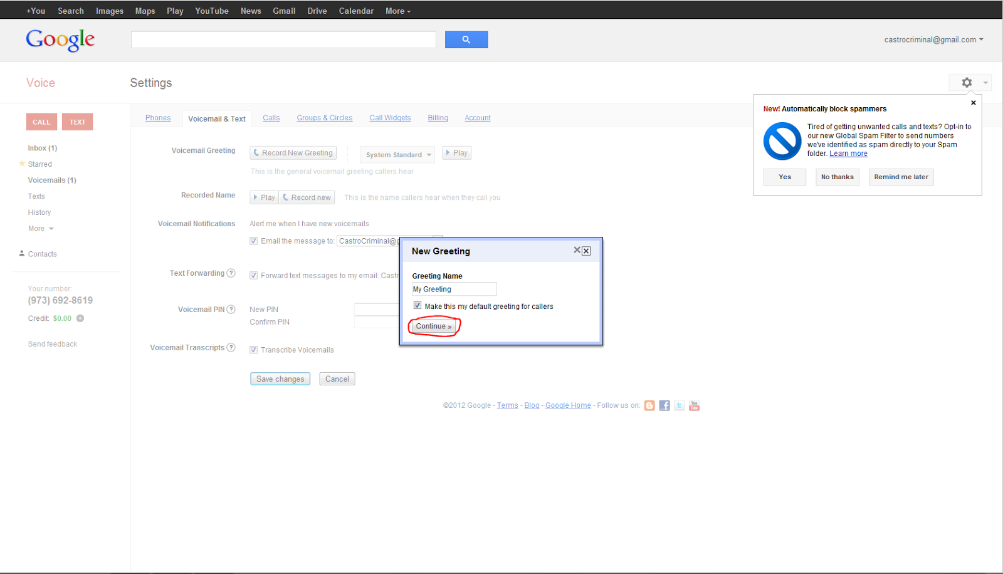Click the red TEXT button
The width and height of the screenshot is (1003, 574).
78,122
